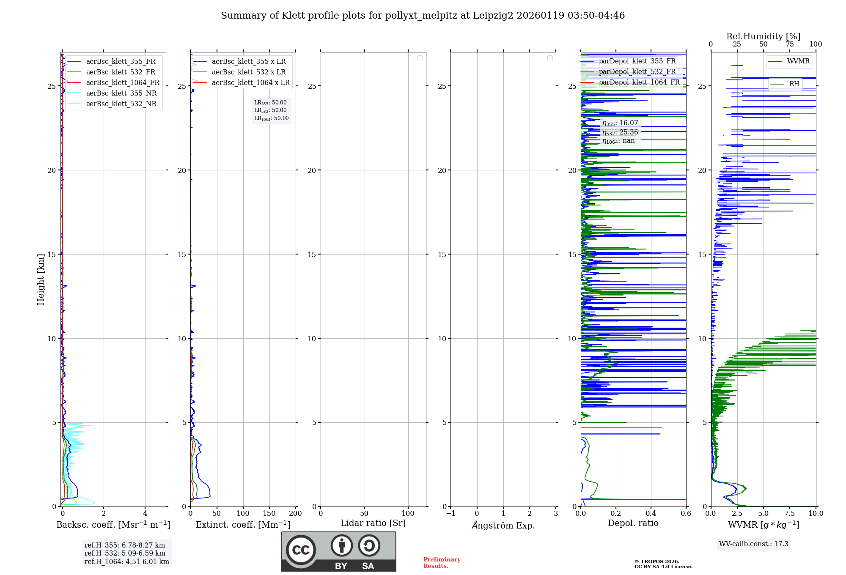Click the blue WVMR legend line marker
Image resolution: width=846 pixels, height=575 pixels.
coord(775,61)
